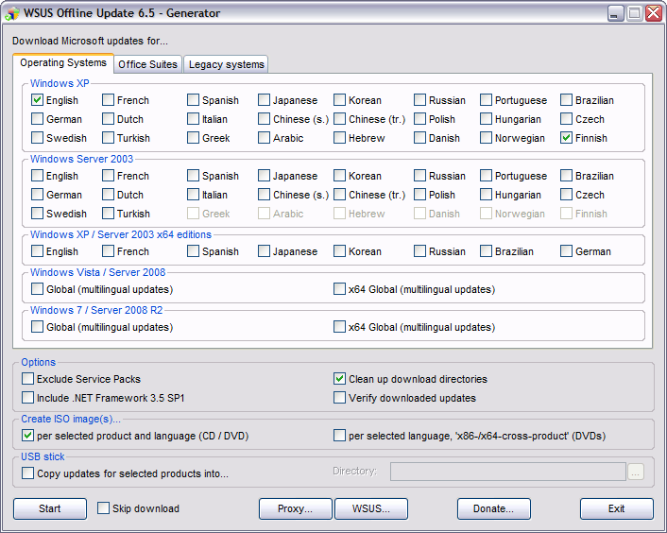Check Italian under Windows XP
The height and width of the screenshot is (533, 667).
coord(193,119)
